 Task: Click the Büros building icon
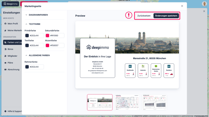(x=5, y=49)
